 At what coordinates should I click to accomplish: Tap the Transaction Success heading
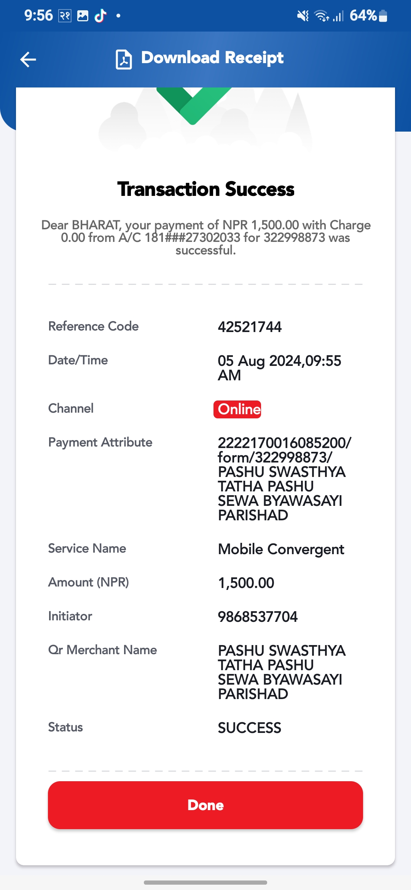[205, 189]
